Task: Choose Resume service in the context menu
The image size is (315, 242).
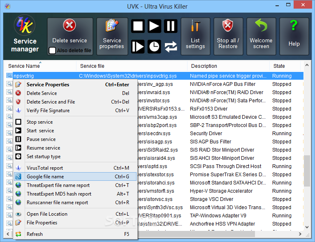Action: click(x=76, y=148)
